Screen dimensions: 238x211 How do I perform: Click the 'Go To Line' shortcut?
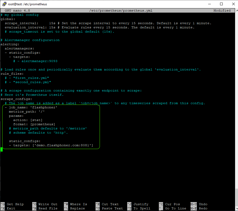(173, 208)
